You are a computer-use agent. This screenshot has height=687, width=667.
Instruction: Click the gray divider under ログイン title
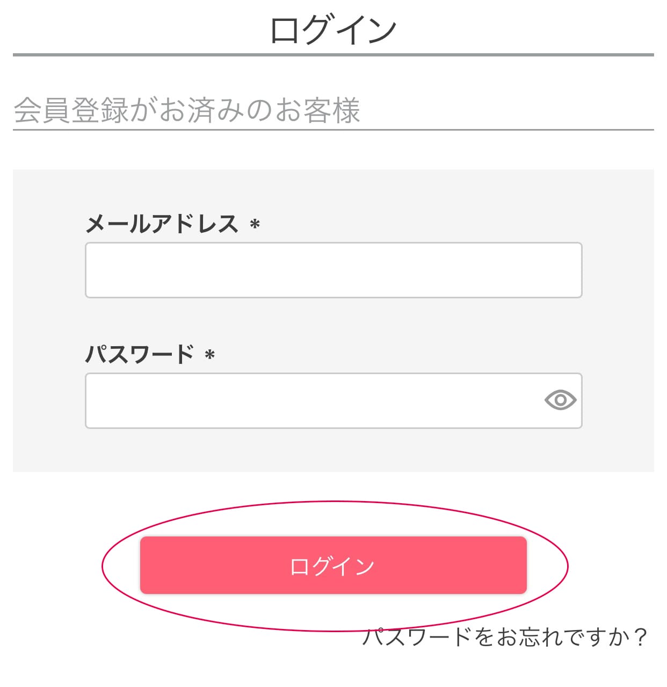coord(333,54)
